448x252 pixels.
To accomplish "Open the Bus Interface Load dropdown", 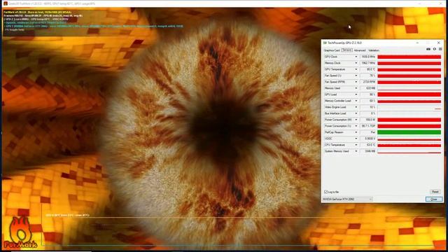I will [x=356, y=113].
